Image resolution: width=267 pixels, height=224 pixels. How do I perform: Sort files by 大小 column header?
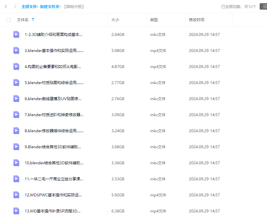coord(115,20)
